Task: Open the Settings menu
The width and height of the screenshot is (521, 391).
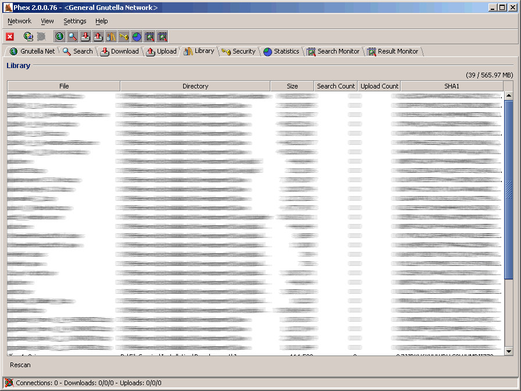Action: click(x=75, y=21)
